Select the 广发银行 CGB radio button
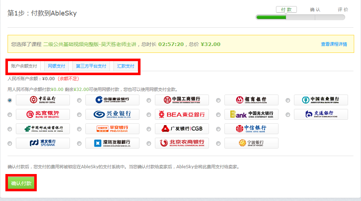This screenshot has width=361, height=201. 149,129
